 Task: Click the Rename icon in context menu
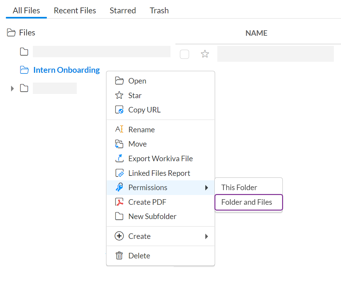click(119, 129)
